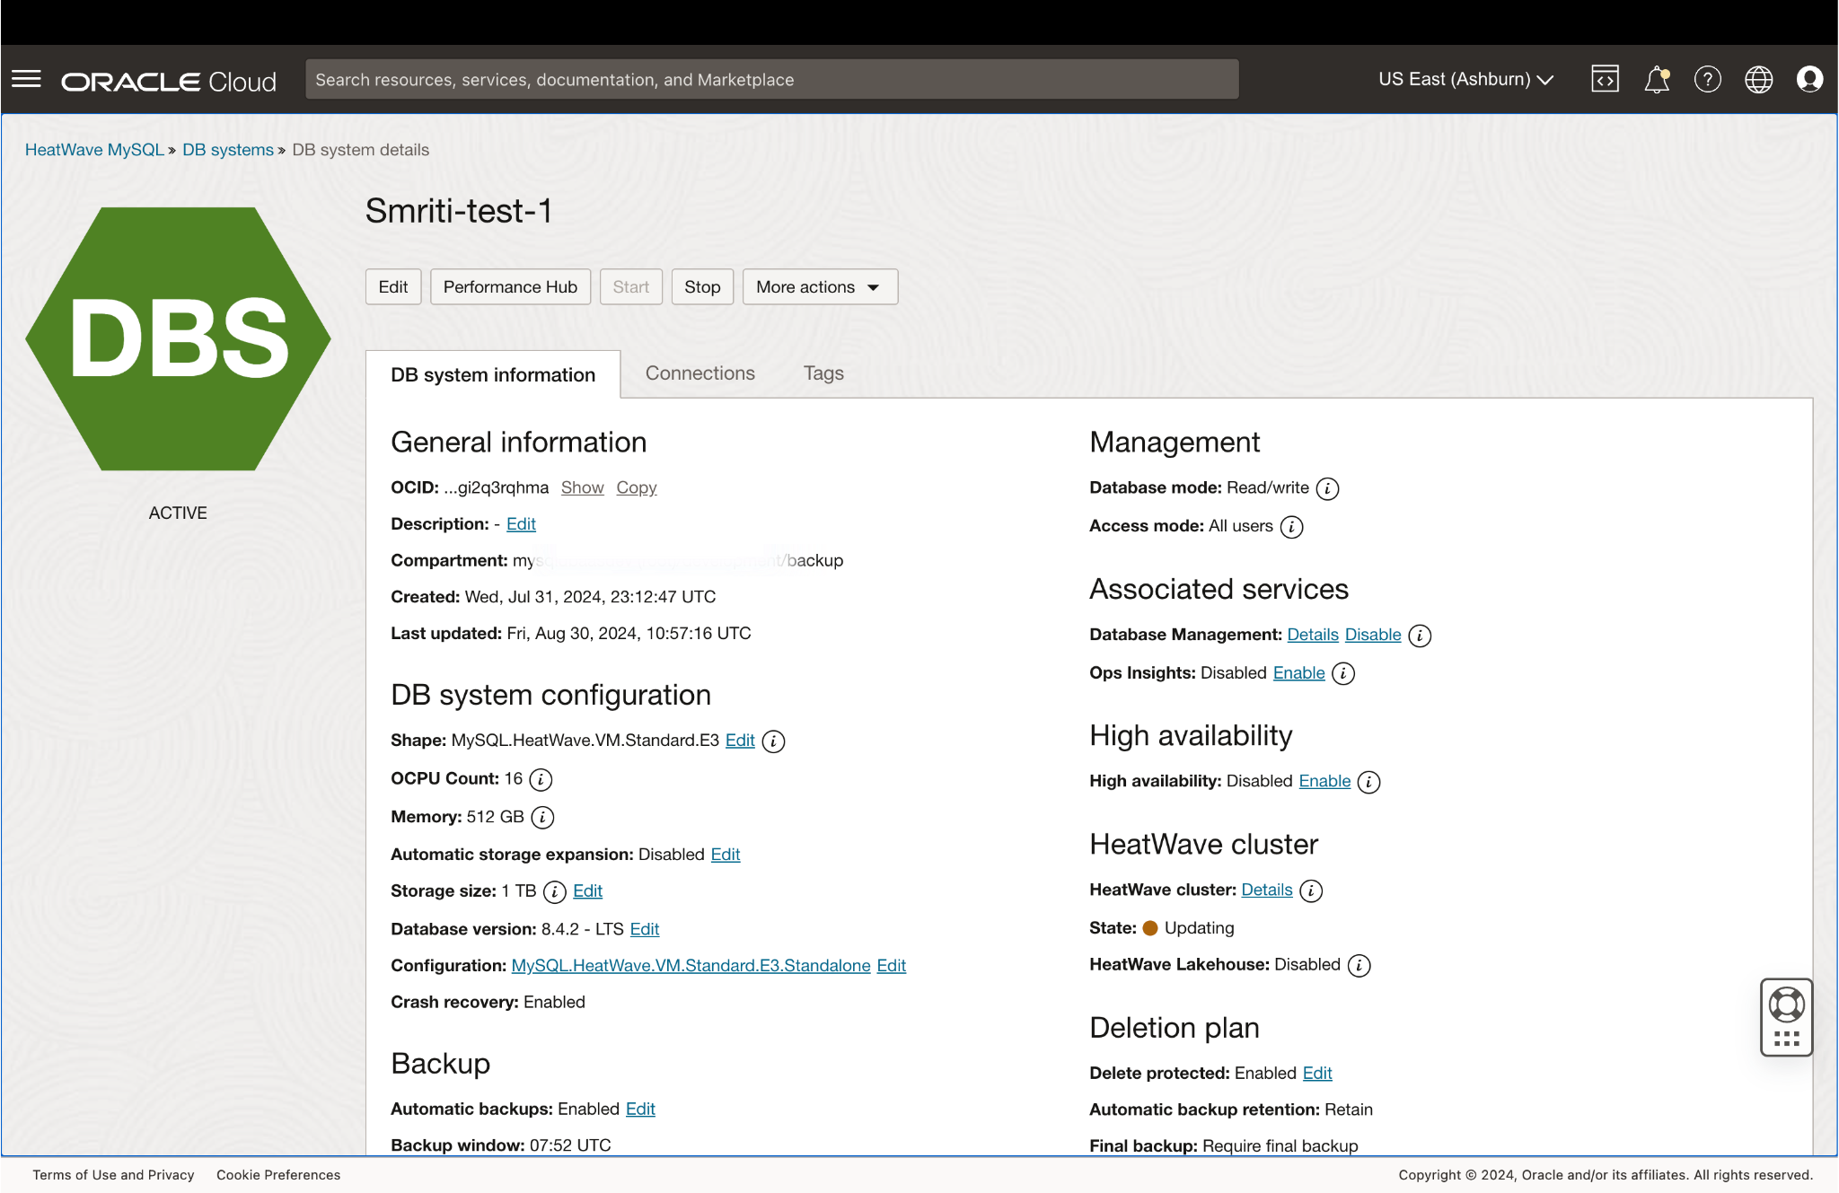
Task: Open the help question mark icon
Action: click(x=1708, y=79)
